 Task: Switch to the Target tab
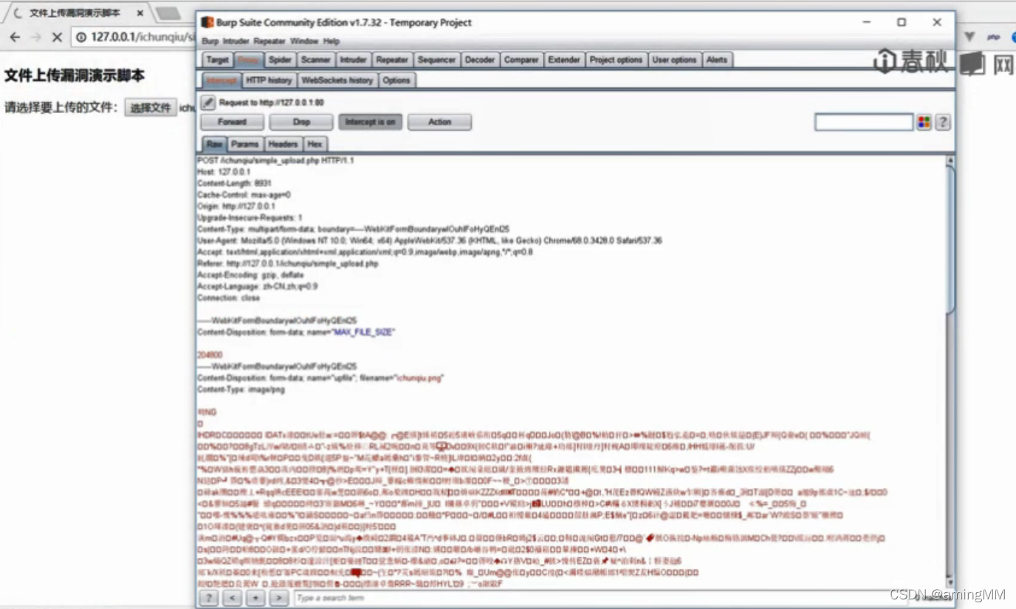coord(218,60)
